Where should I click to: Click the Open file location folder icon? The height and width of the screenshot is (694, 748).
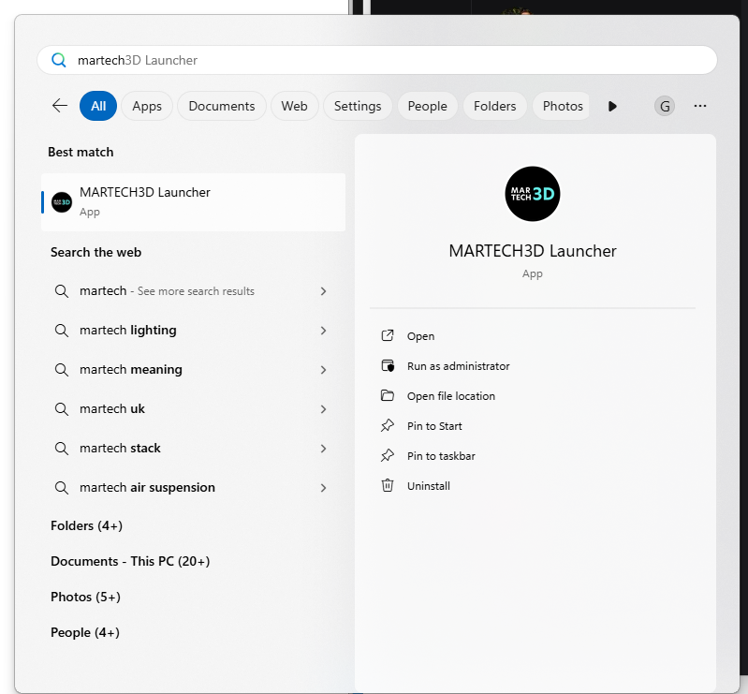[x=388, y=395]
